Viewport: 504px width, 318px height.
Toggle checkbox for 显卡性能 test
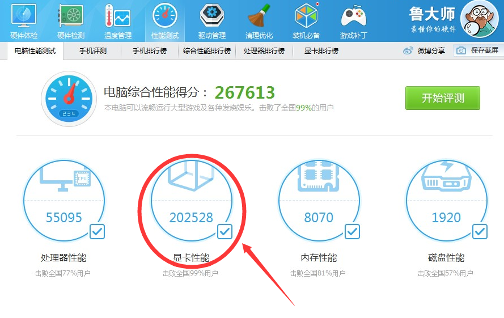click(x=225, y=231)
